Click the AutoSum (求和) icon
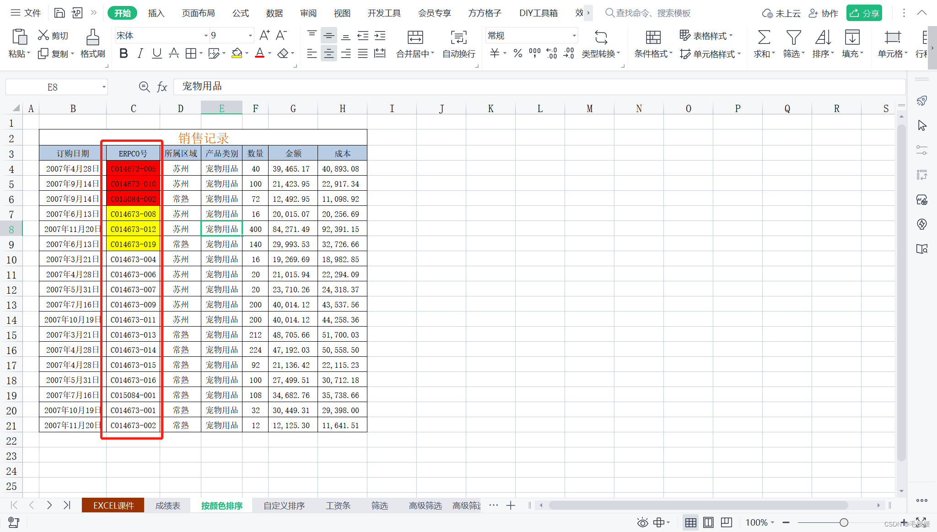937x532 pixels. point(763,38)
